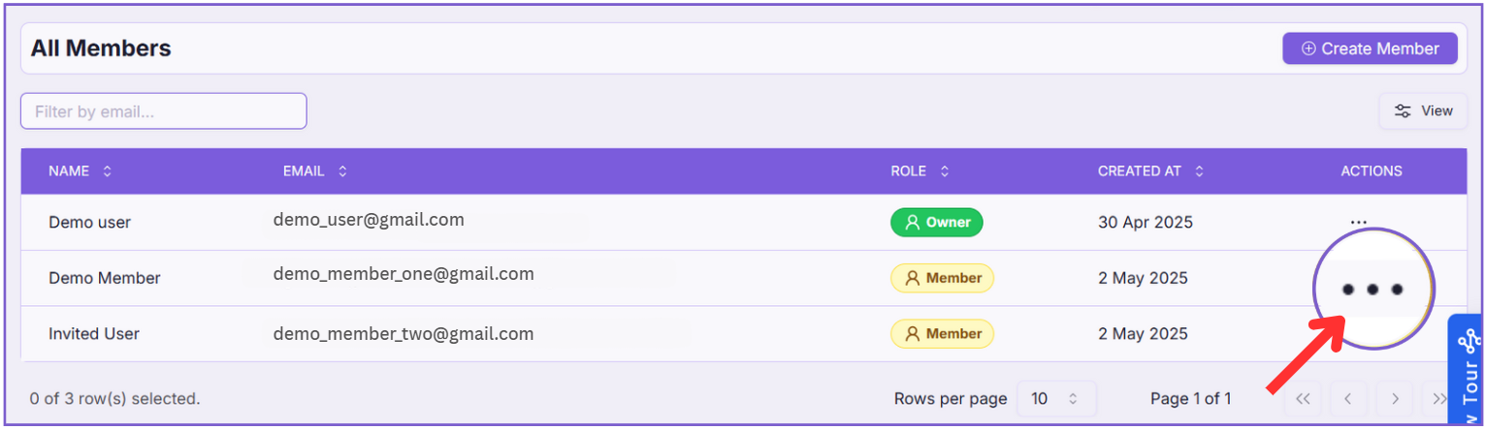The width and height of the screenshot is (1485, 429).
Task: Open actions menu for Demo user
Action: 1358,223
